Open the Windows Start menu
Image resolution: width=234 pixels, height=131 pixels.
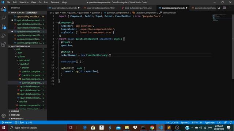point(4,128)
